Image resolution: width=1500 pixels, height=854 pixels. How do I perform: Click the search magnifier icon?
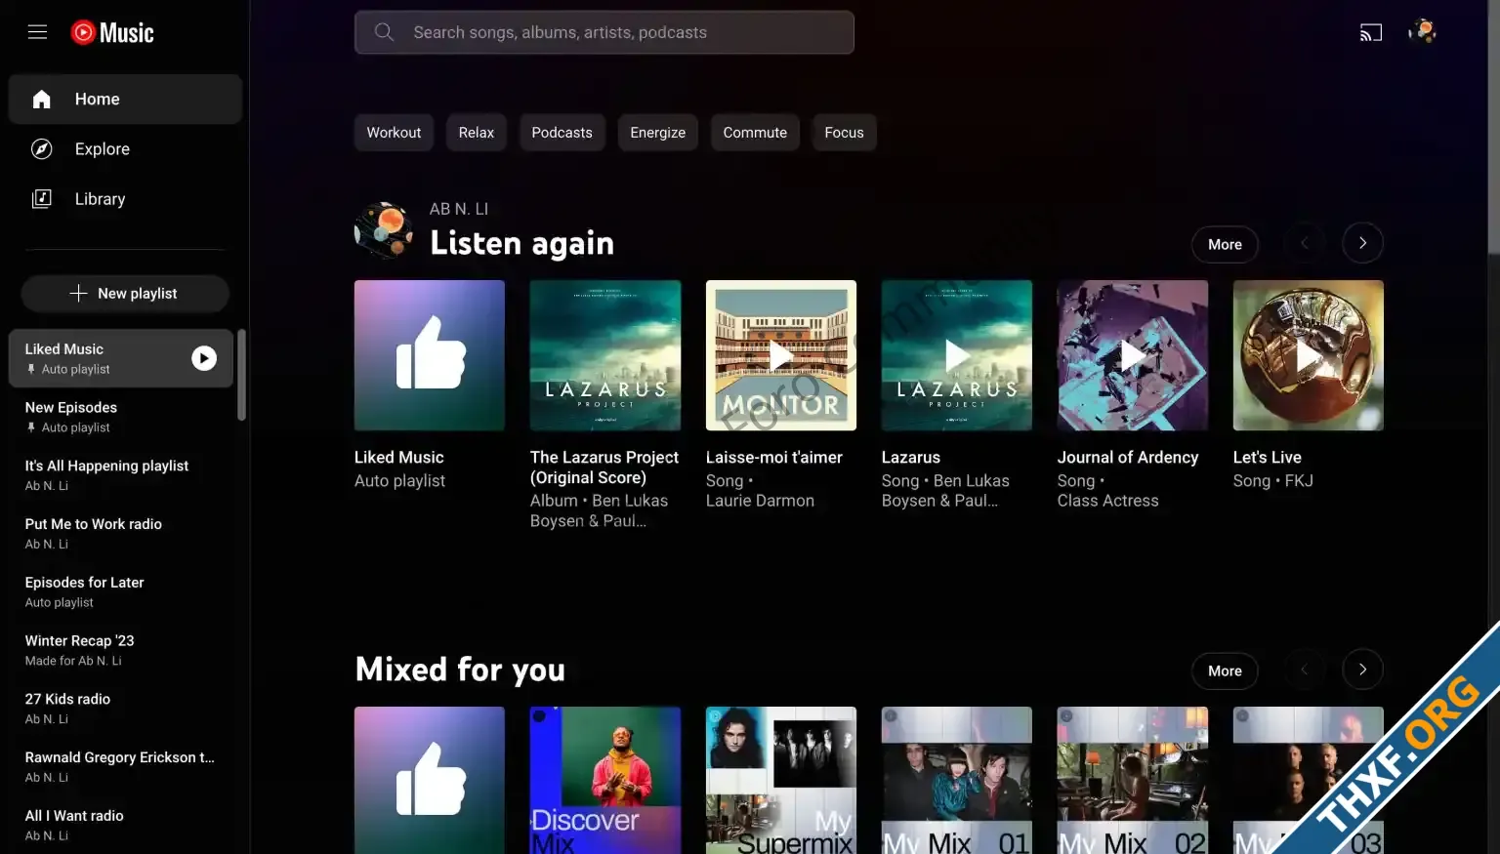(384, 32)
